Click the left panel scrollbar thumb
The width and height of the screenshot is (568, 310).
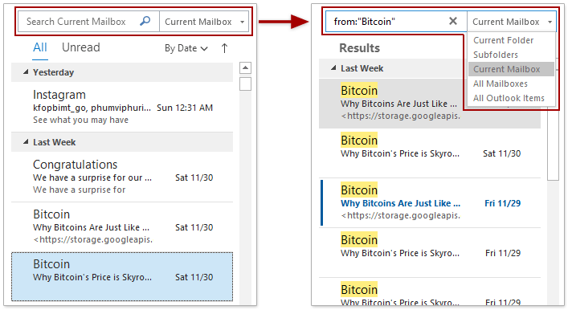(x=245, y=84)
